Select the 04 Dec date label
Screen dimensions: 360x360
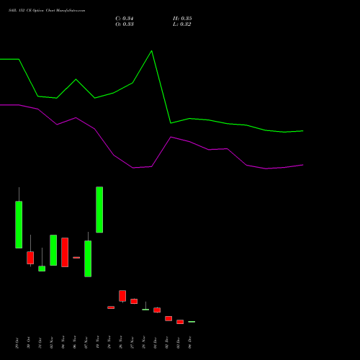tap(189, 343)
